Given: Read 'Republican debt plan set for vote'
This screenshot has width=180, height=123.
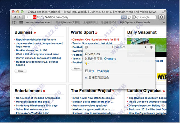Looking at the screenshot, I should [x=36, y=39].
